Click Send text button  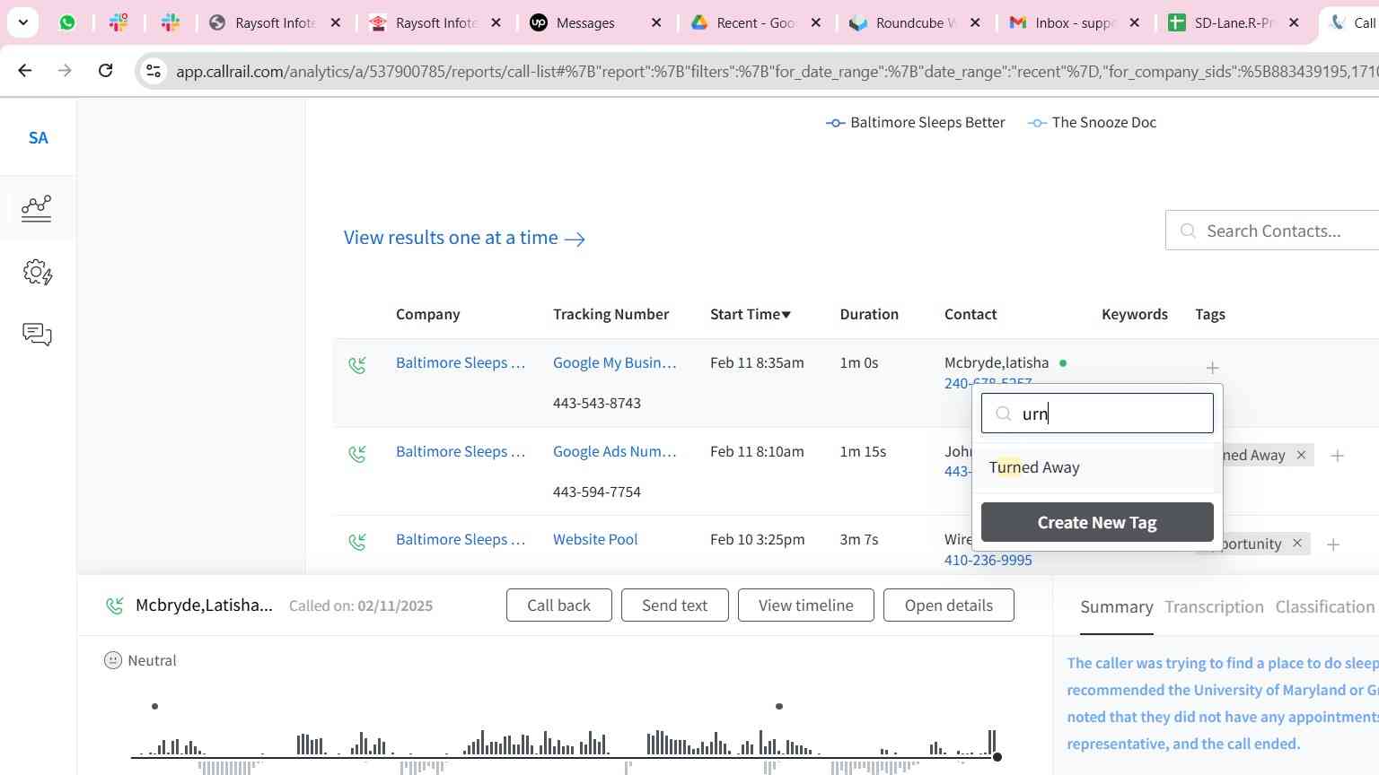tap(674, 605)
